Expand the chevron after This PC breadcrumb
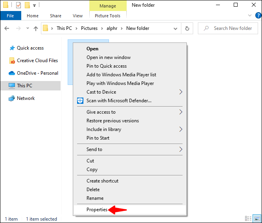The image size is (262, 223). 76,28
